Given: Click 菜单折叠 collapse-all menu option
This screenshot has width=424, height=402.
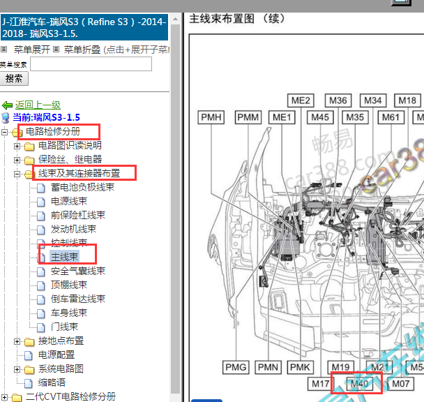Looking at the screenshot, I should click(82, 50).
